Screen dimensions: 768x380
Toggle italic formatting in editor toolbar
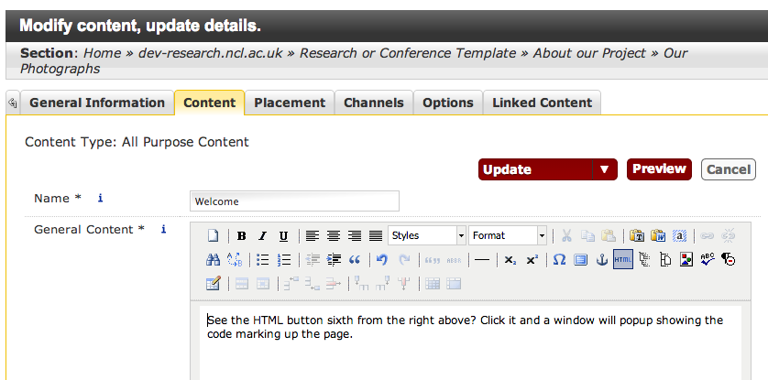[x=262, y=236]
